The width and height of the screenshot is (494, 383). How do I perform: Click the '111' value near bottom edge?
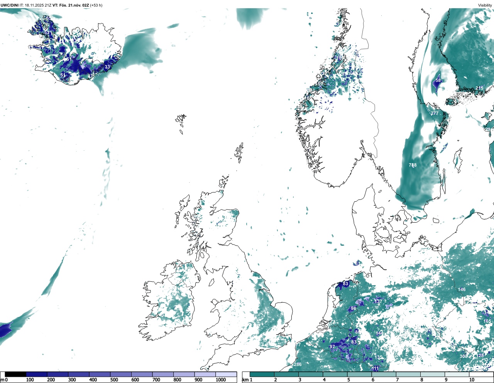coord(375,369)
